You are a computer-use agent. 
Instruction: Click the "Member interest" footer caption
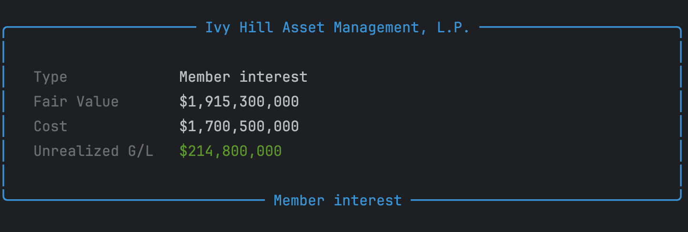[337, 201]
